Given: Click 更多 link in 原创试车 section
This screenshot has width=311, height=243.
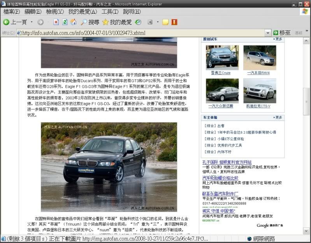Looking at the screenshot, I should click(278, 39).
